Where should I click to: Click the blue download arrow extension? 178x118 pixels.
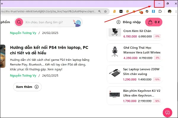click(153, 11)
